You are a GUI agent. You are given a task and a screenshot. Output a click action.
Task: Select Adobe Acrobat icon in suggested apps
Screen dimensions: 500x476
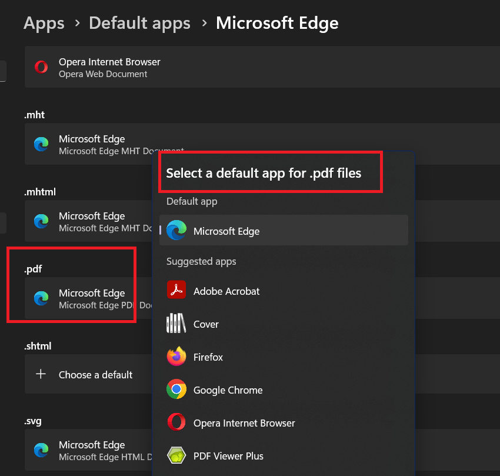click(176, 289)
